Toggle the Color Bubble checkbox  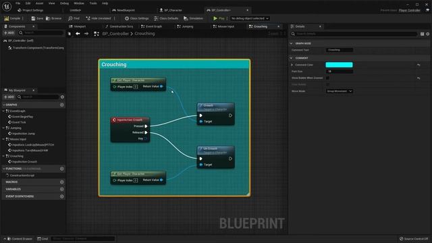click(x=327, y=84)
